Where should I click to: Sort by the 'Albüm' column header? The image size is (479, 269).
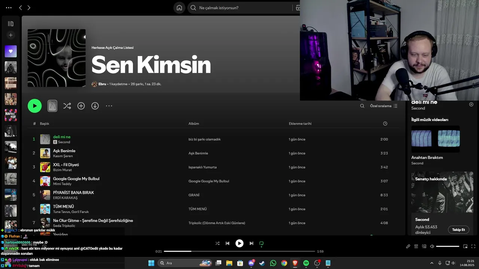(193, 124)
